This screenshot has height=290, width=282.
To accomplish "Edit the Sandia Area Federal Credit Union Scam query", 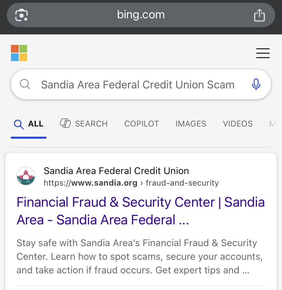I will 138,85.
